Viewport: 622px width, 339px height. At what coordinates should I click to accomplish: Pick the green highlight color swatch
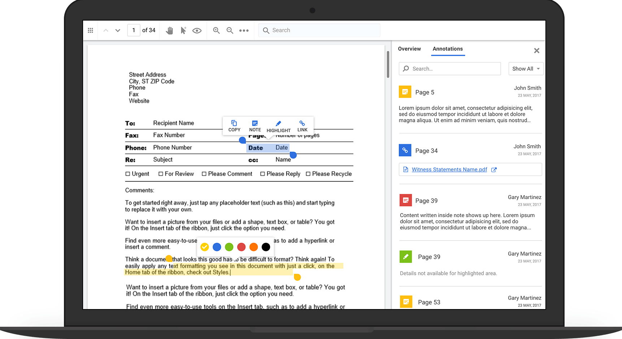click(x=229, y=247)
